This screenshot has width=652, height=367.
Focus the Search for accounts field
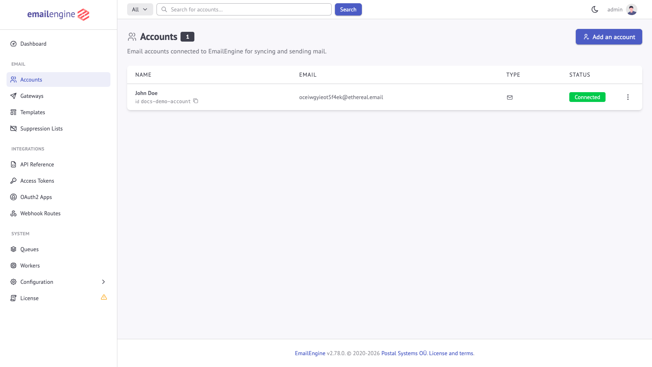244,9
